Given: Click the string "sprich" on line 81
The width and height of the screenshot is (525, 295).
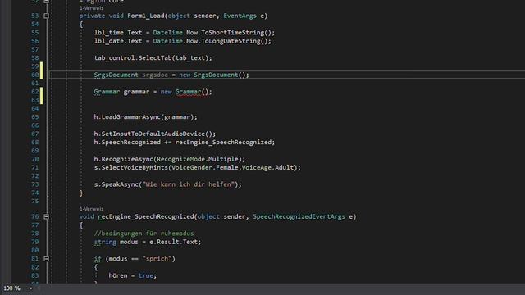Looking at the screenshot, I should (157, 259).
